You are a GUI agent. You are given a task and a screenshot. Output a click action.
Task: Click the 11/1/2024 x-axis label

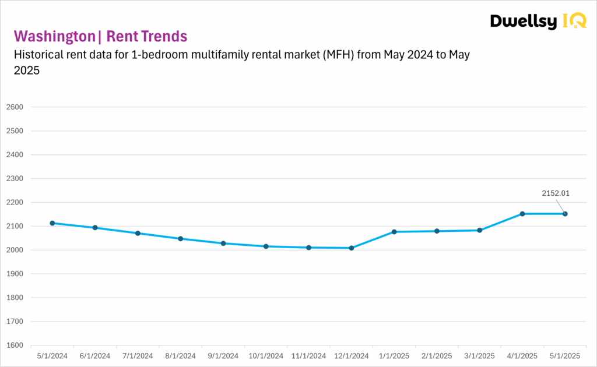[308, 357]
